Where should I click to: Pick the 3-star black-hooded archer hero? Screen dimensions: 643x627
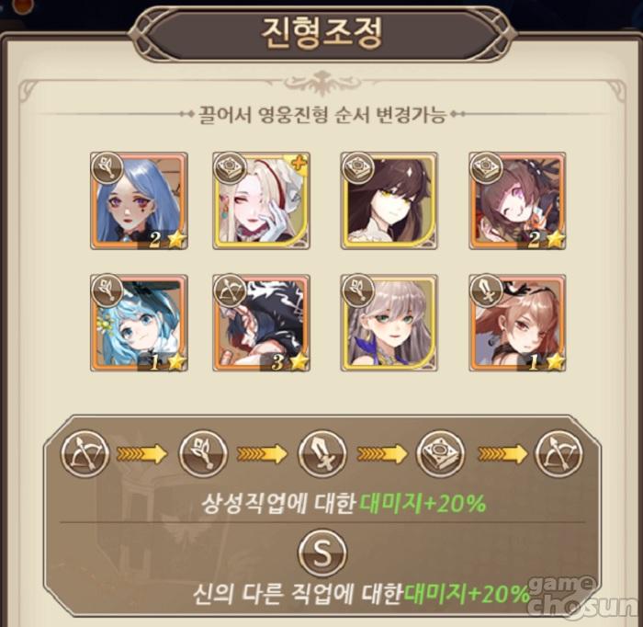tap(261, 323)
